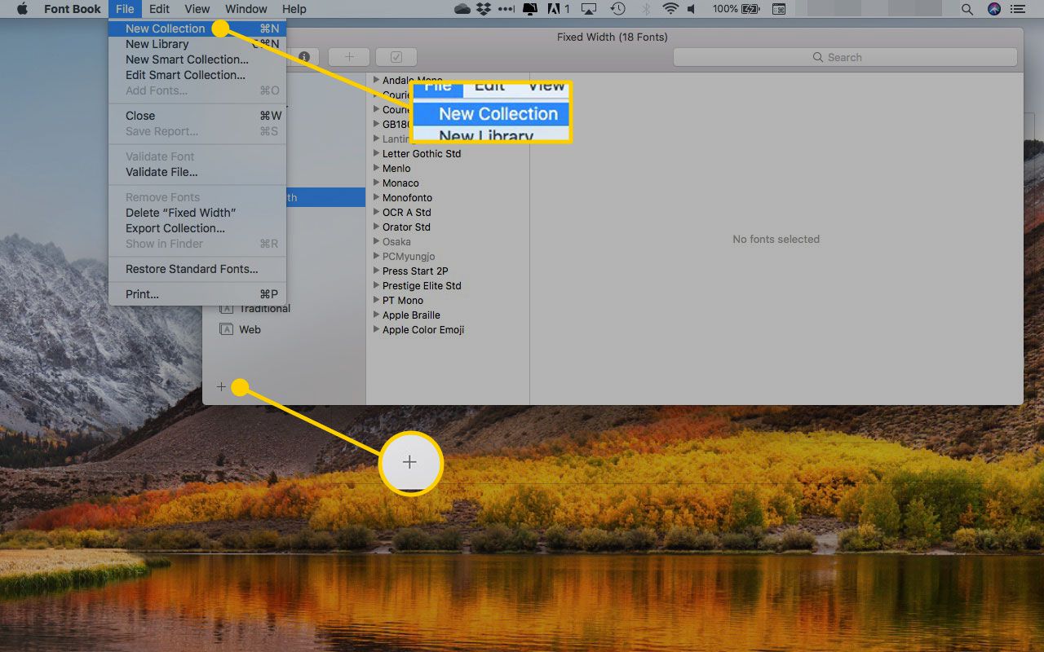Viewport: 1044px width, 652px height.
Task: Activate the Siri icon
Action: tap(993, 9)
